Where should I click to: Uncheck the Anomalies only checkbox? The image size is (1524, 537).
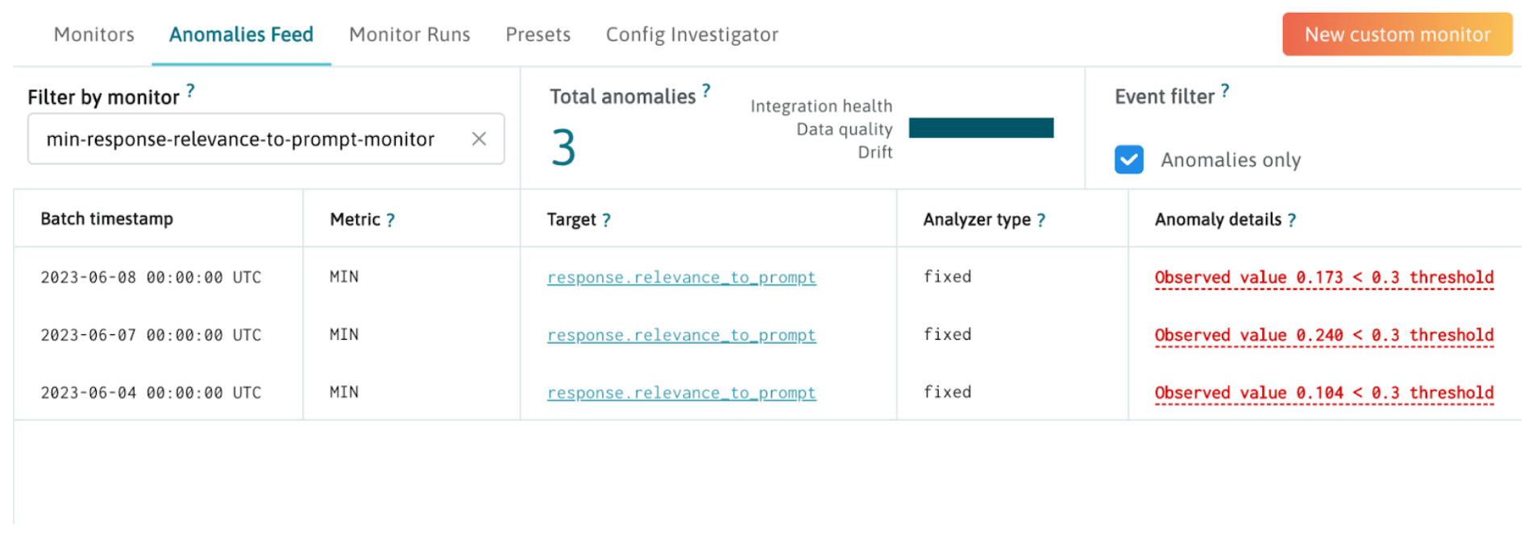[1129, 159]
